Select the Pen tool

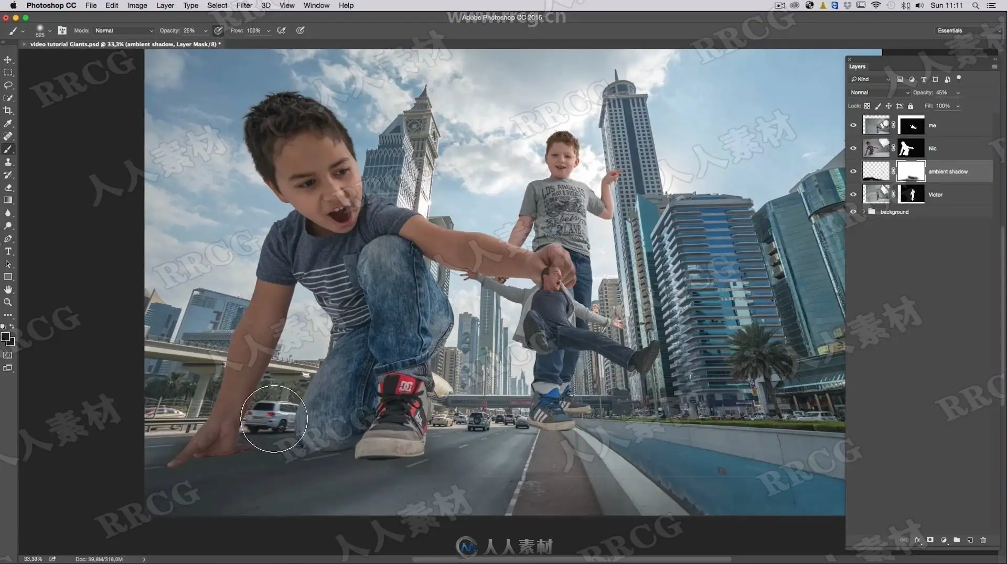[8, 239]
